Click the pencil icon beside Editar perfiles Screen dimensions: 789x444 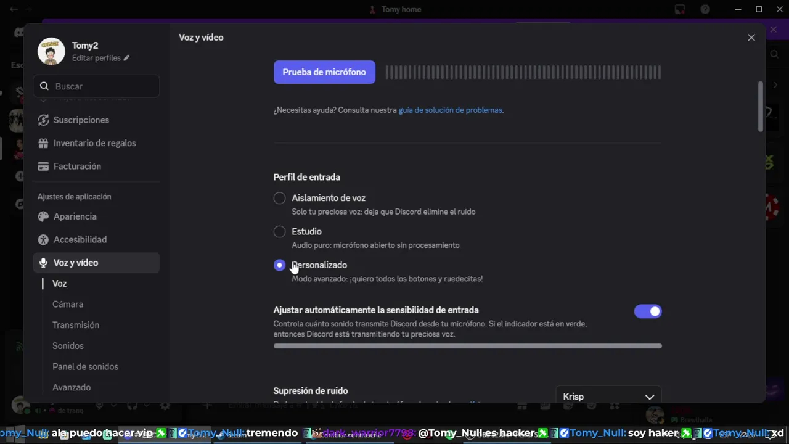[x=126, y=58]
